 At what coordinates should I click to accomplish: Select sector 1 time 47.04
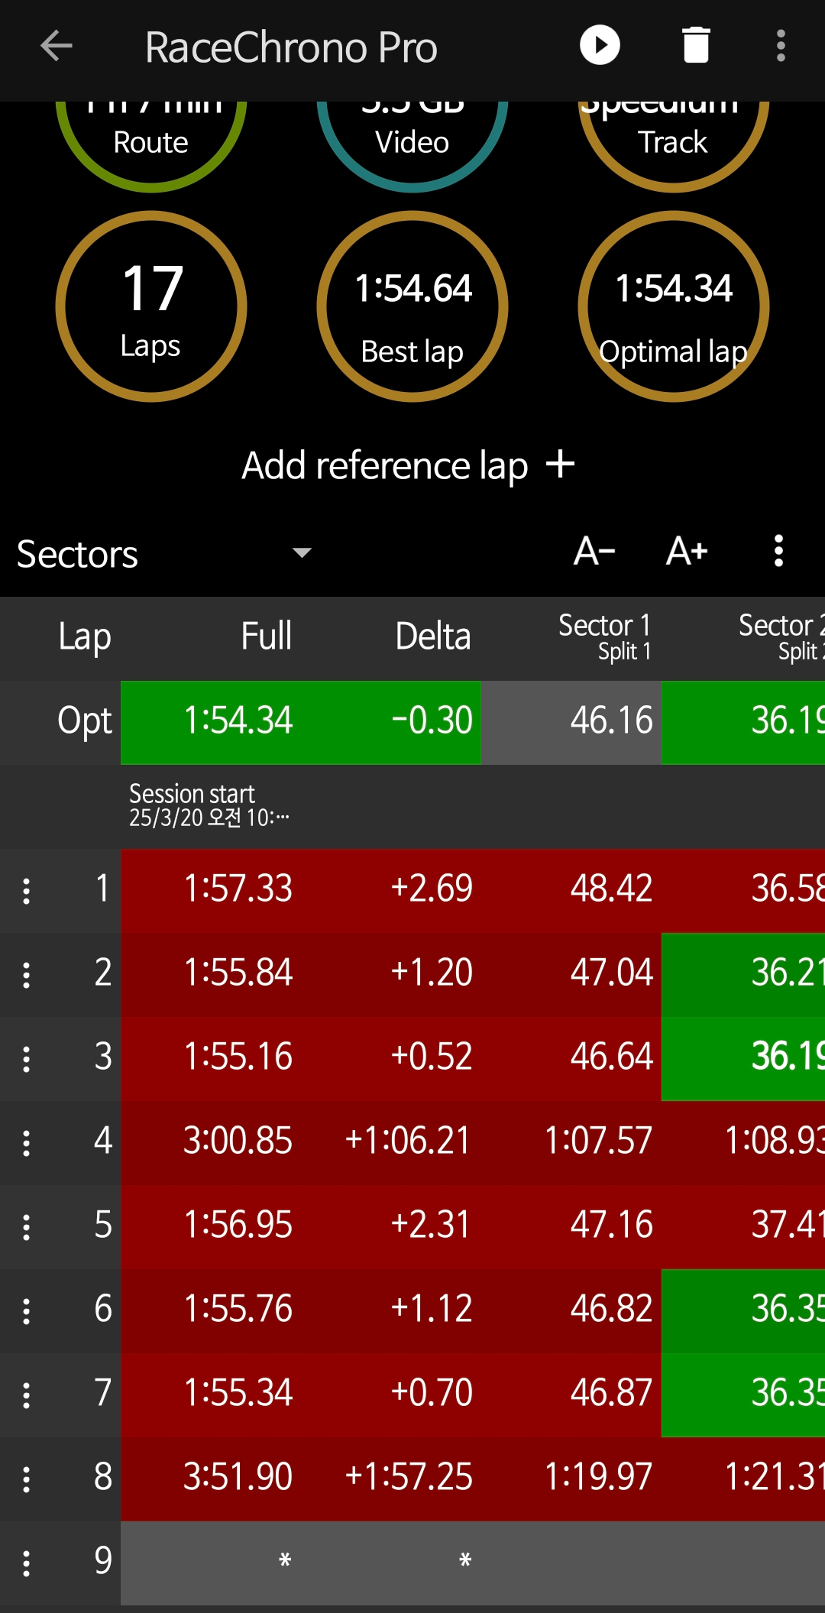(571, 975)
